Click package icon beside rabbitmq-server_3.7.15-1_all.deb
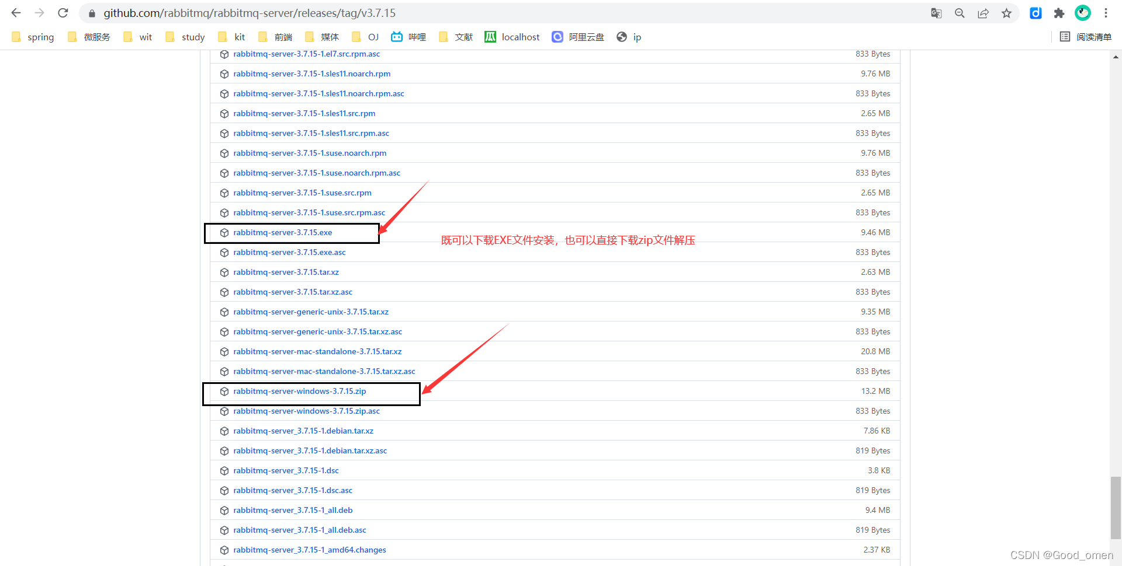 coord(224,511)
